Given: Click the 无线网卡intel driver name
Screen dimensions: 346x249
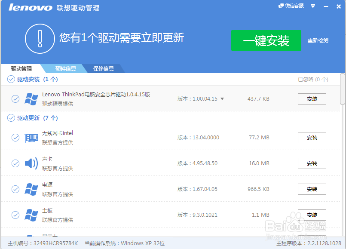Looking at the screenshot, I should [x=57, y=133].
